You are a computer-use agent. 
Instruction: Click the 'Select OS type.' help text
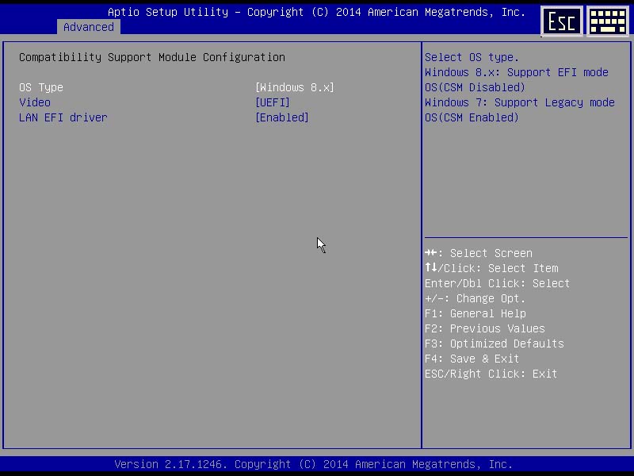pyautogui.click(x=472, y=57)
